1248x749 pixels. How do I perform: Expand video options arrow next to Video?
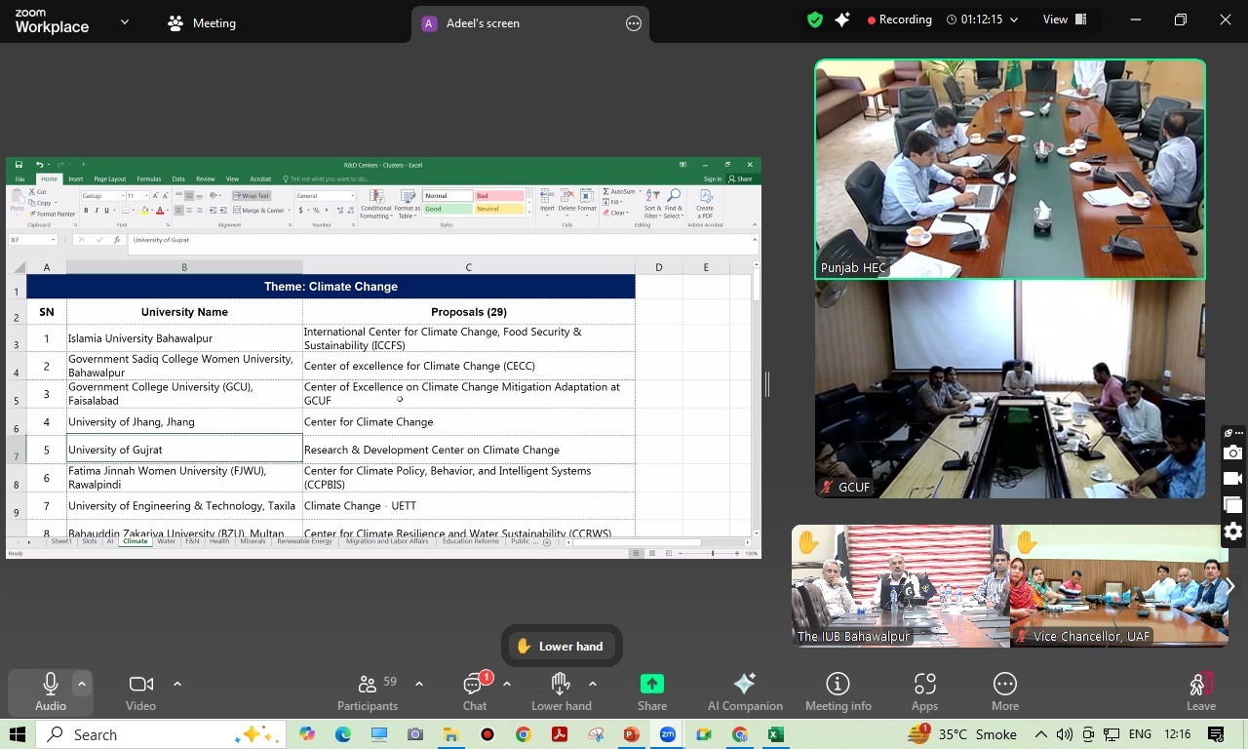(176, 684)
